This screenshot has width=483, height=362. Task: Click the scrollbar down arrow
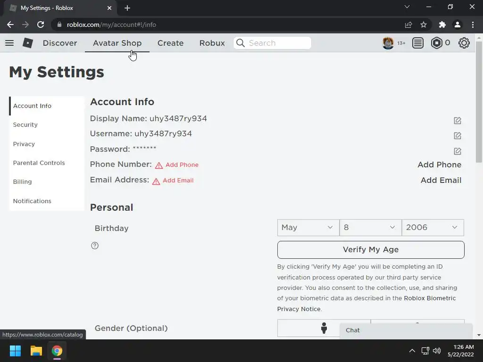(479, 335)
